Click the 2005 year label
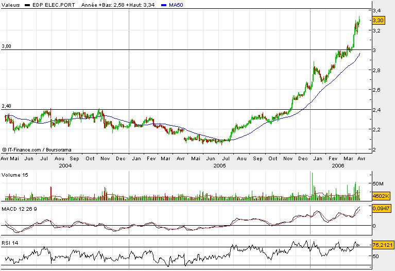The width and height of the screenshot is (395, 271). pos(220,165)
